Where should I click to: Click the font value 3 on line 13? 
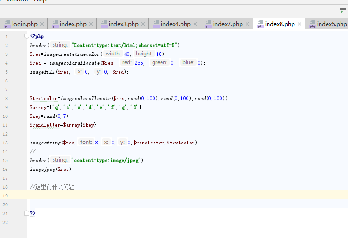pos(97,143)
